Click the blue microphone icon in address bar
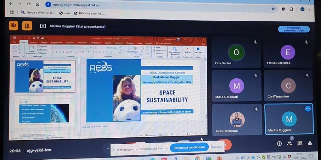This screenshot has height=160, width=321. click(48, 4)
